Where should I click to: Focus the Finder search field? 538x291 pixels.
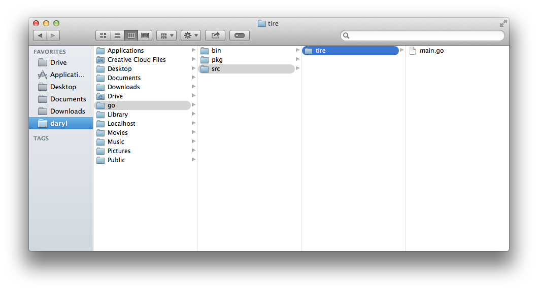click(422, 35)
